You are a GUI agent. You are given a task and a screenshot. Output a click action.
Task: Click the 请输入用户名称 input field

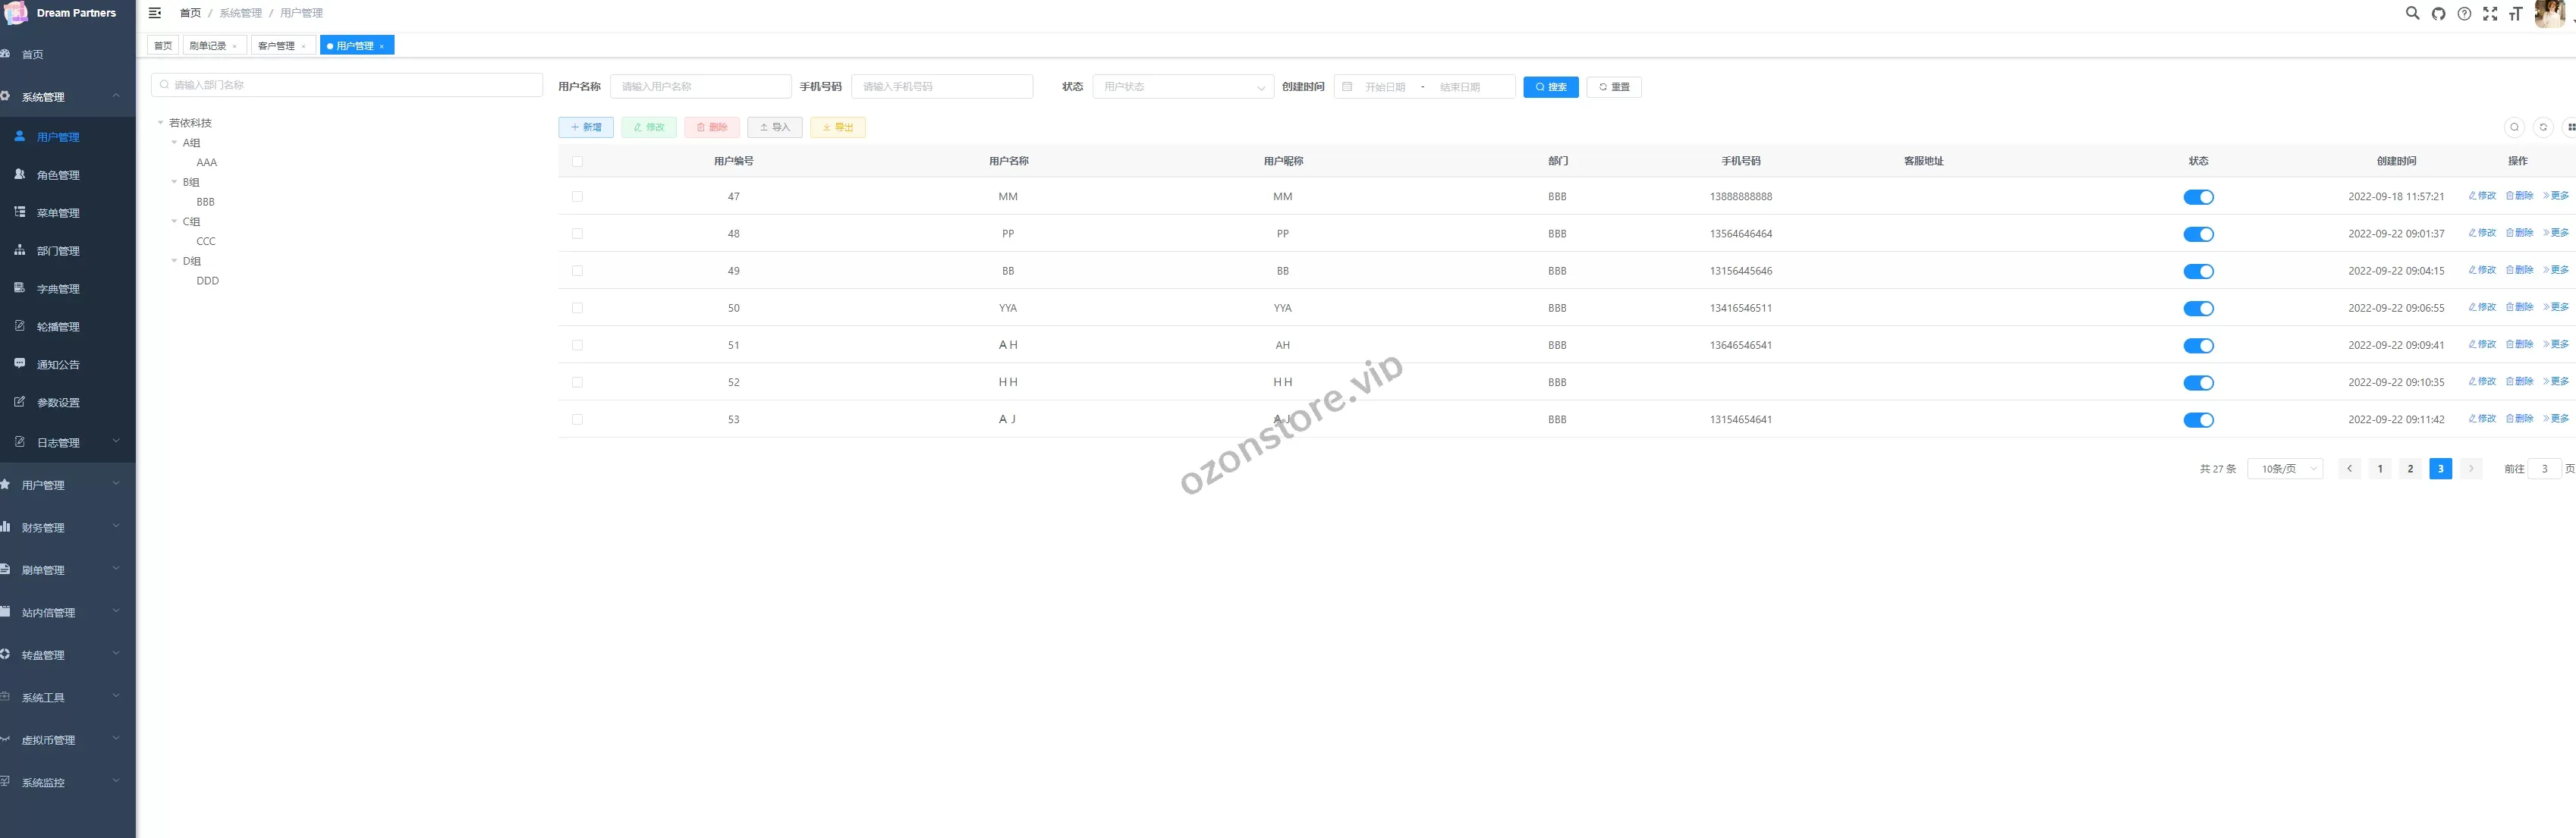(x=700, y=87)
